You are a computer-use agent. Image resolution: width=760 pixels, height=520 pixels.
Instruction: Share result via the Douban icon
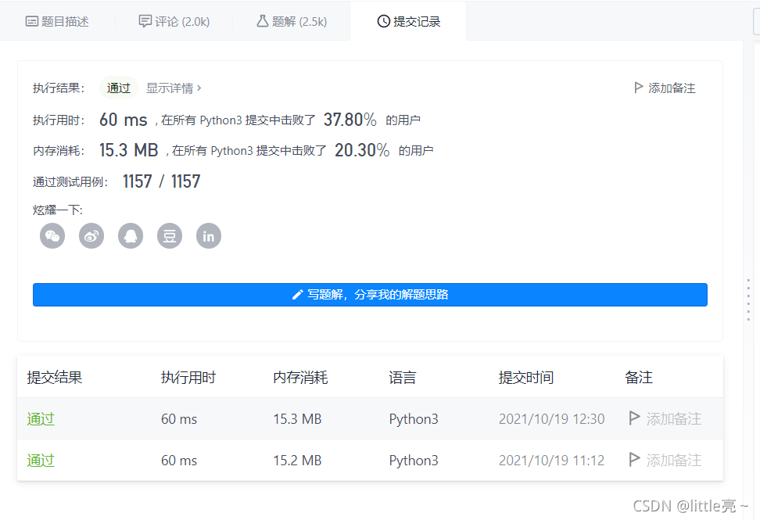point(169,235)
